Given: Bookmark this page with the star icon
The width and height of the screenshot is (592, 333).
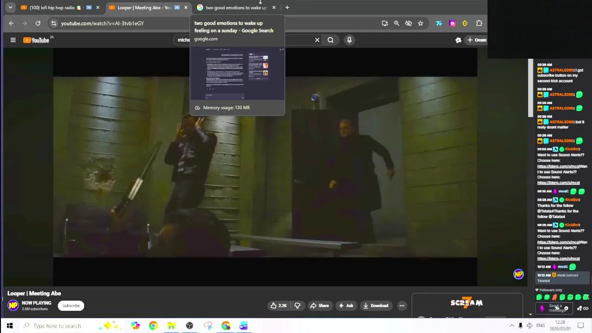Looking at the screenshot, I should pos(420,23).
